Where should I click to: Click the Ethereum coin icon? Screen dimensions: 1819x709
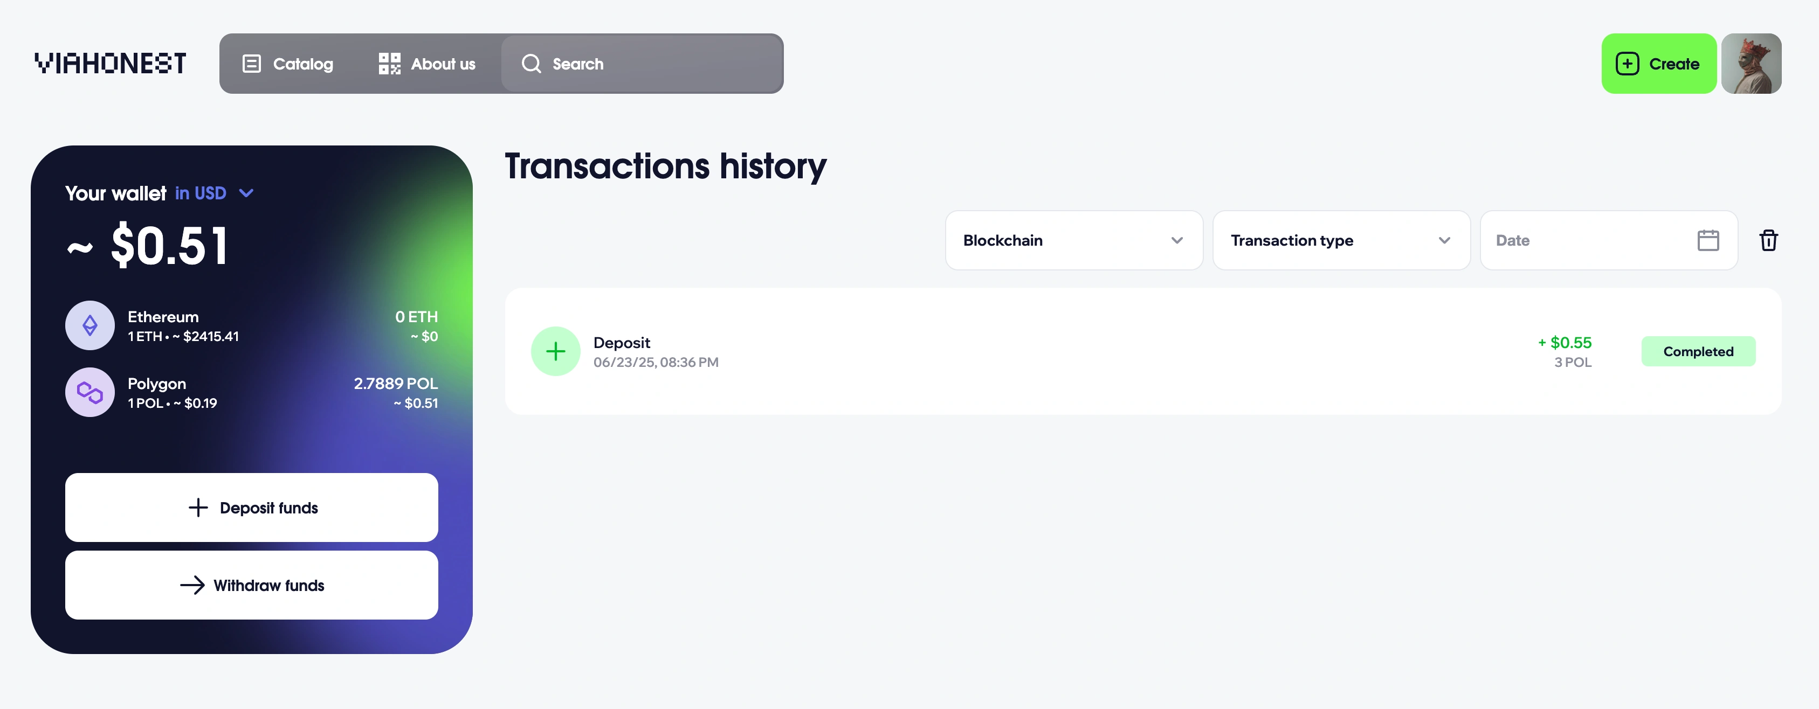89,326
